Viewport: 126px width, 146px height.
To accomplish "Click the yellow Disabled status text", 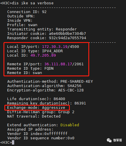I will (x=70, y=125).
